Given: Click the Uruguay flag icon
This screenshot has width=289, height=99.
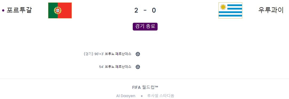Looking at the screenshot, I should pyautogui.click(x=230, y=10).
